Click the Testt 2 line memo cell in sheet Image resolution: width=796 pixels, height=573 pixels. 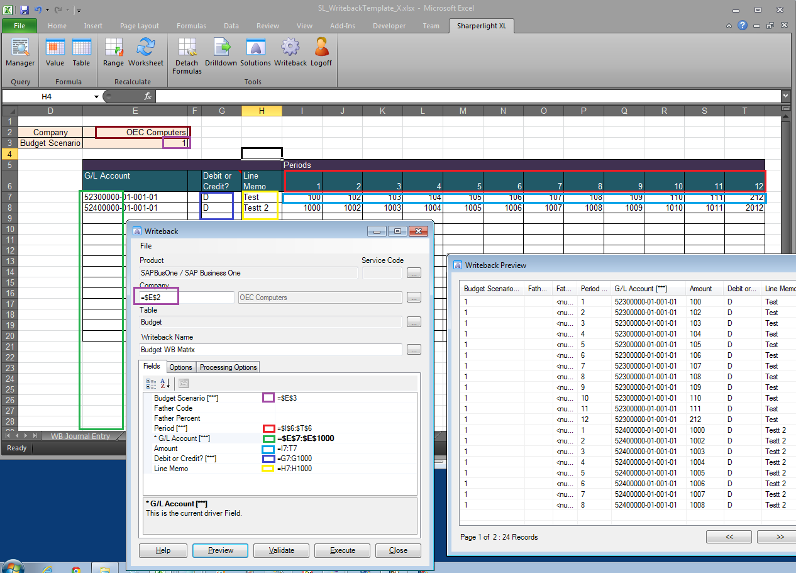click(x=262, y=208)
